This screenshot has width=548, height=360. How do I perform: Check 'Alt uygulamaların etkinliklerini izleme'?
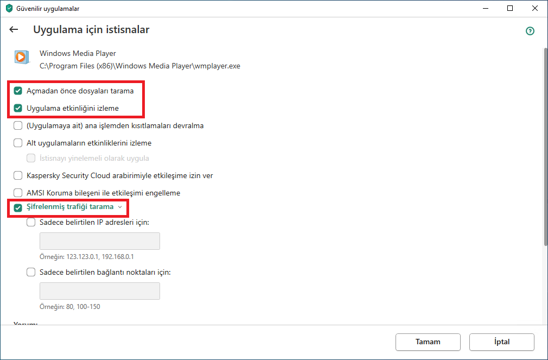tap(18, 143)
